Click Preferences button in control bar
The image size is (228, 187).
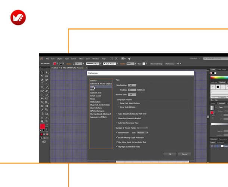(170, 64)
